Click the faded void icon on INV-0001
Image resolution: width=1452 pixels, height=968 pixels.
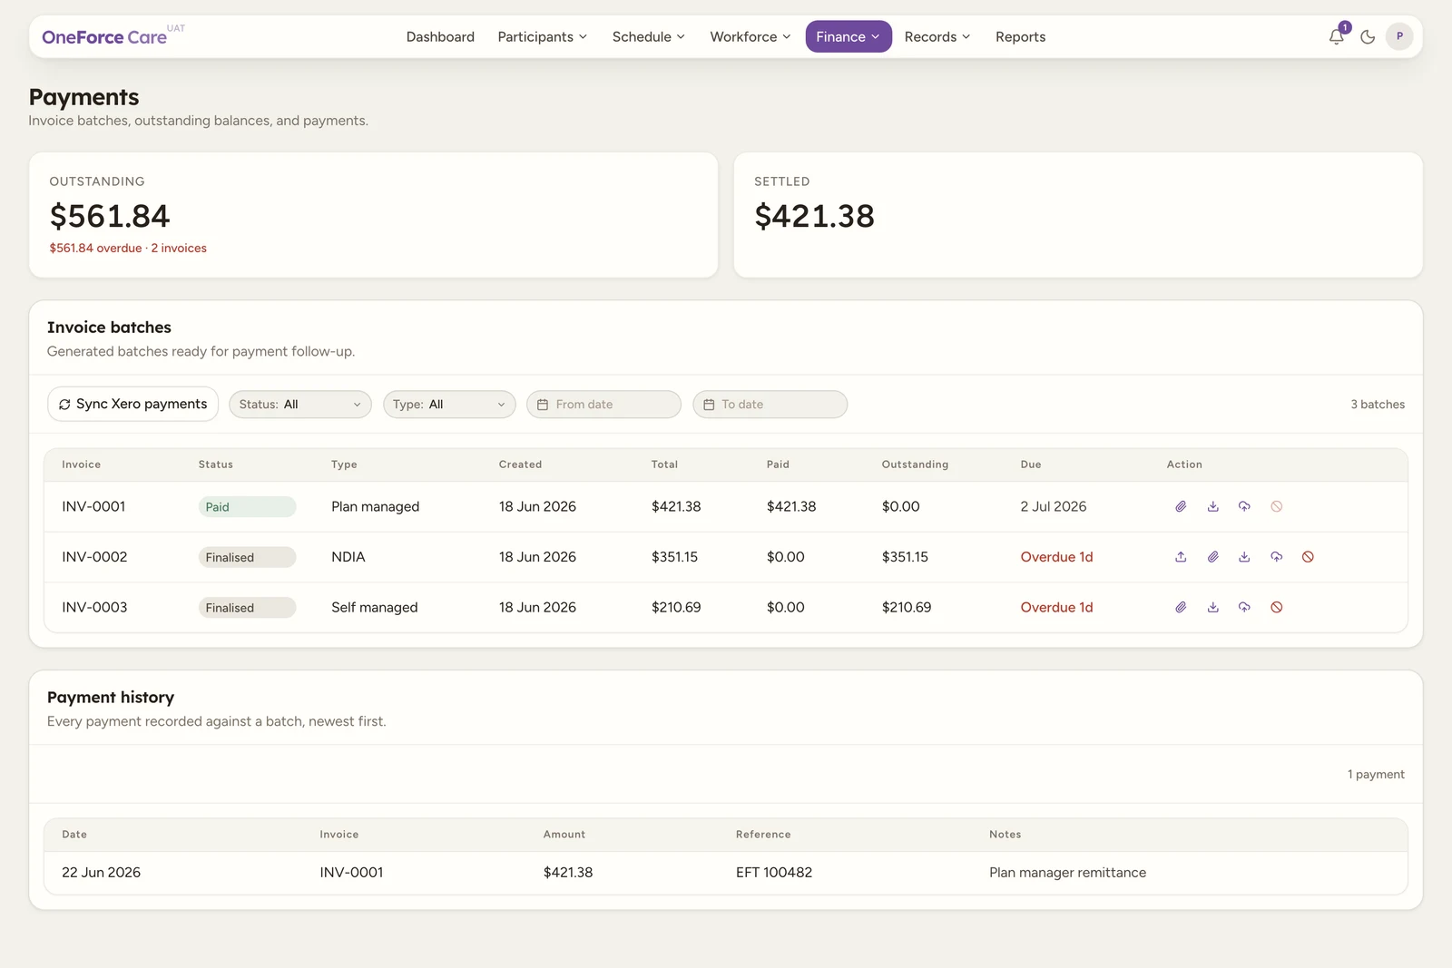click(x=1276, y=506)
